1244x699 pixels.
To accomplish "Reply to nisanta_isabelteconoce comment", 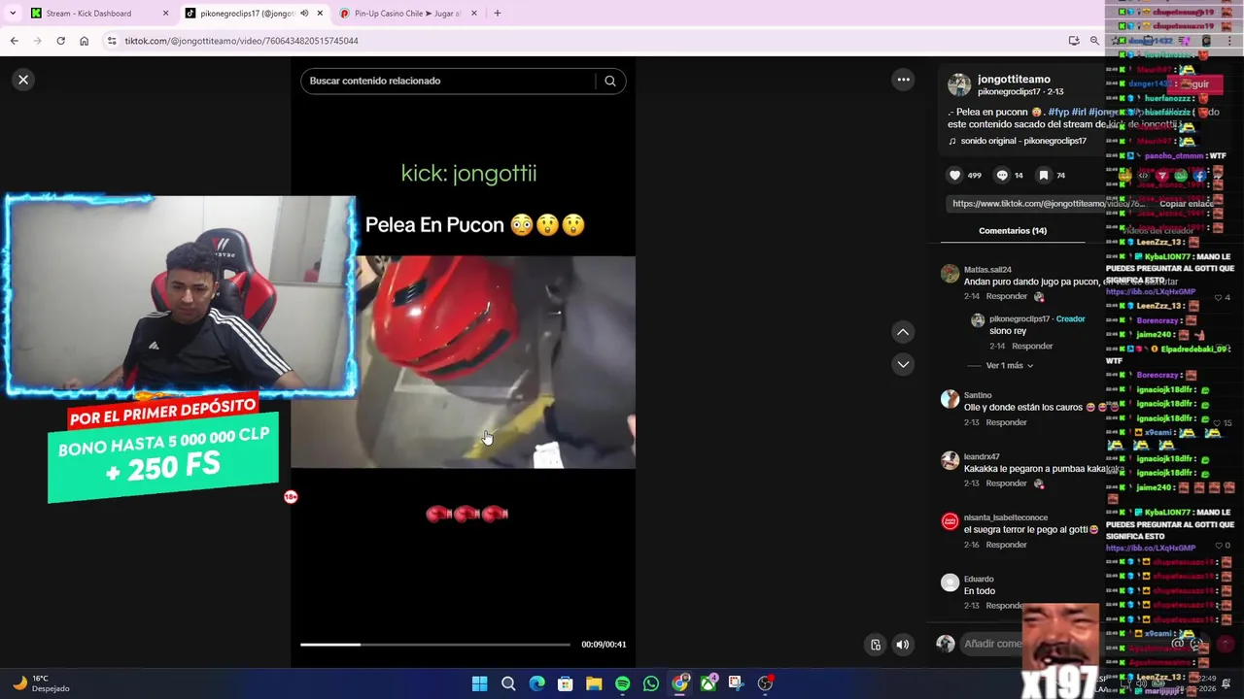I will [x=1006, y=545].
